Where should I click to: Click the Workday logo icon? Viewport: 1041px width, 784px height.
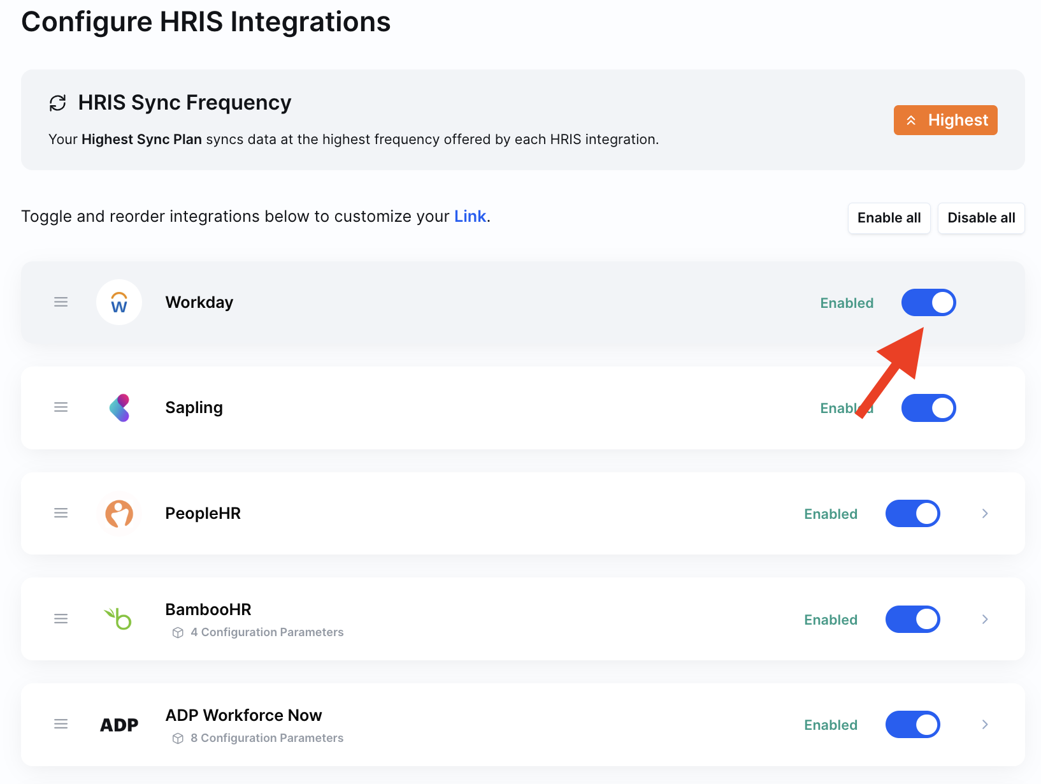pyautogui.click(x=119, y=302)
